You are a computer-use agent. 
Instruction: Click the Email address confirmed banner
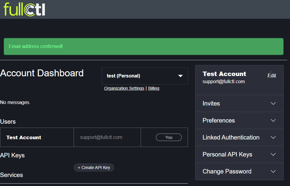pyautogui.click(x=144, y=46)
